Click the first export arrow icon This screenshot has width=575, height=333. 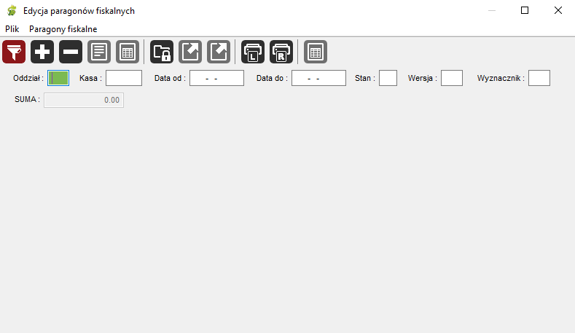coord(190,52)
